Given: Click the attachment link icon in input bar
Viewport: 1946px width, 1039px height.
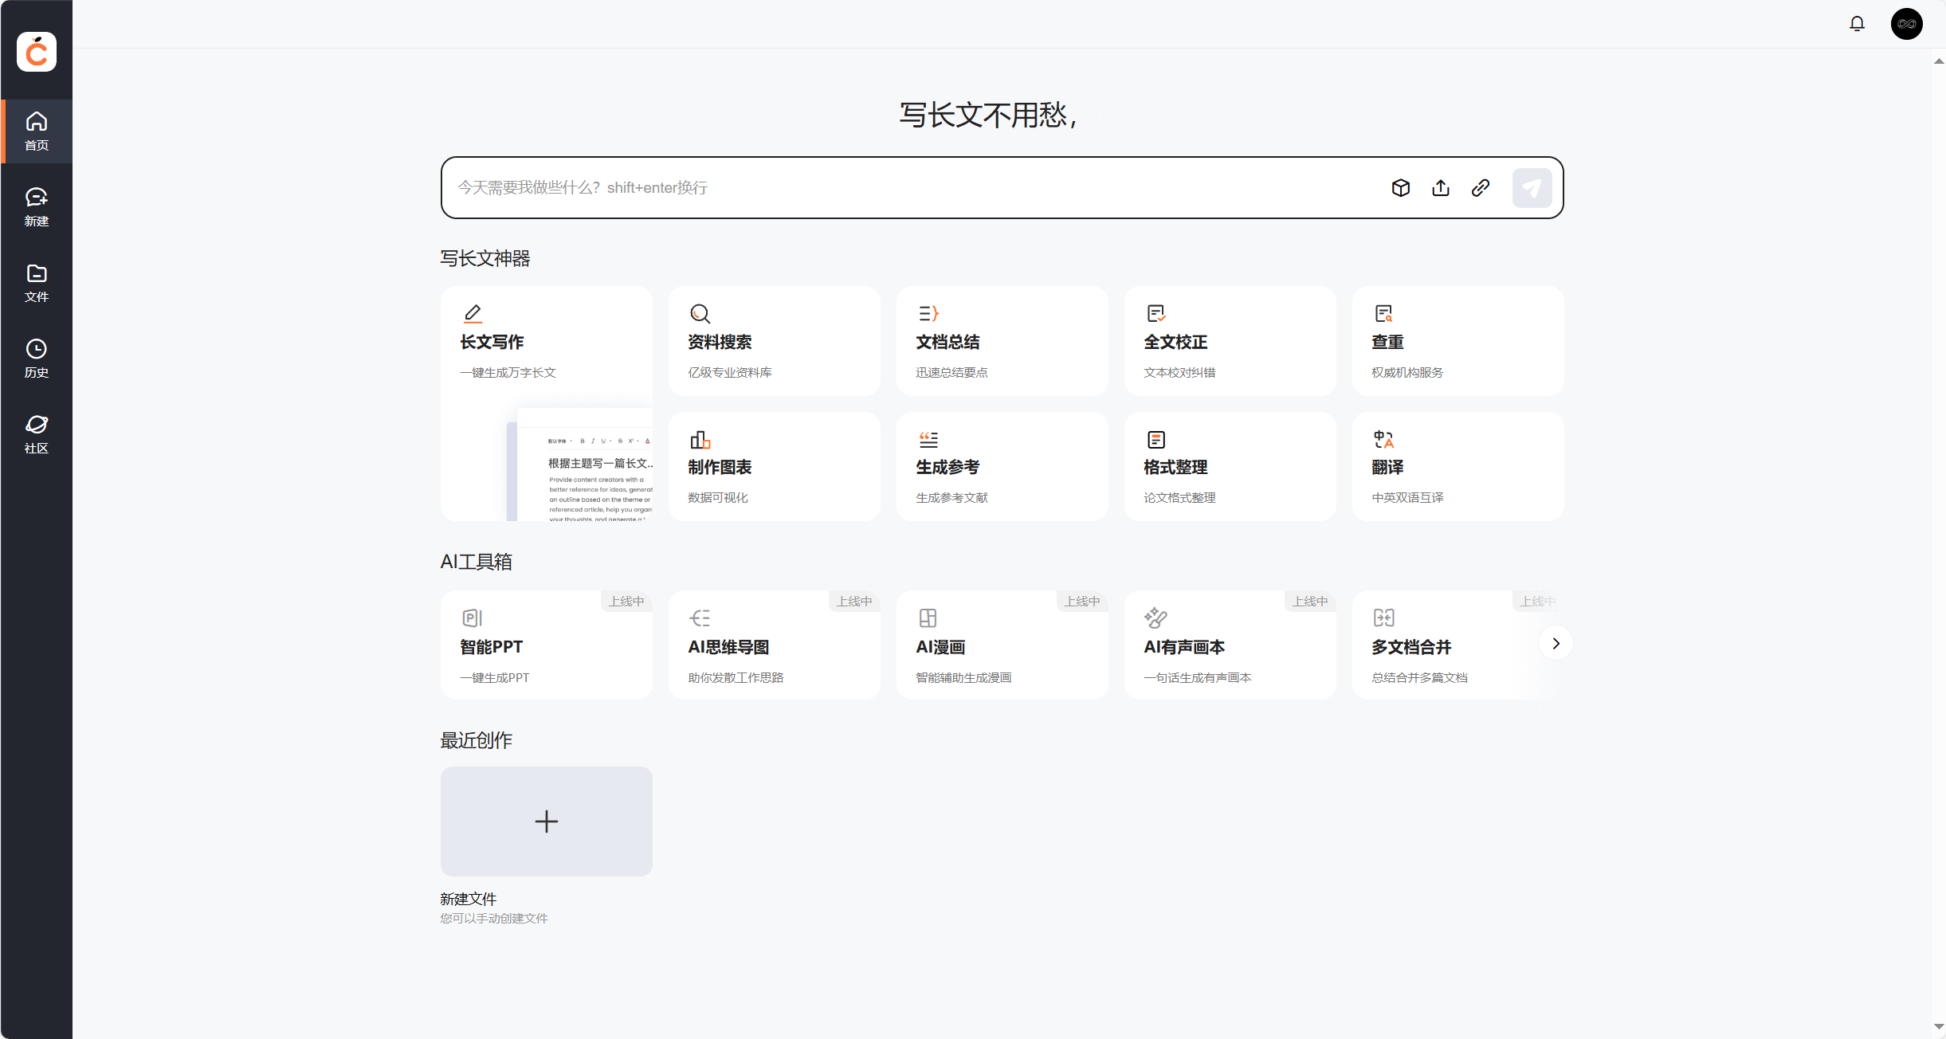Looking at the screenshot, I should 1480,187.
